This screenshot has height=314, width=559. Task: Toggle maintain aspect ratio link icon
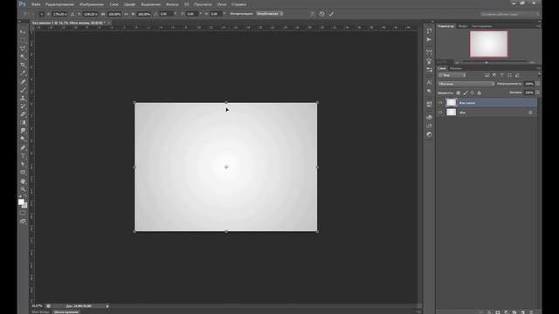126,14
